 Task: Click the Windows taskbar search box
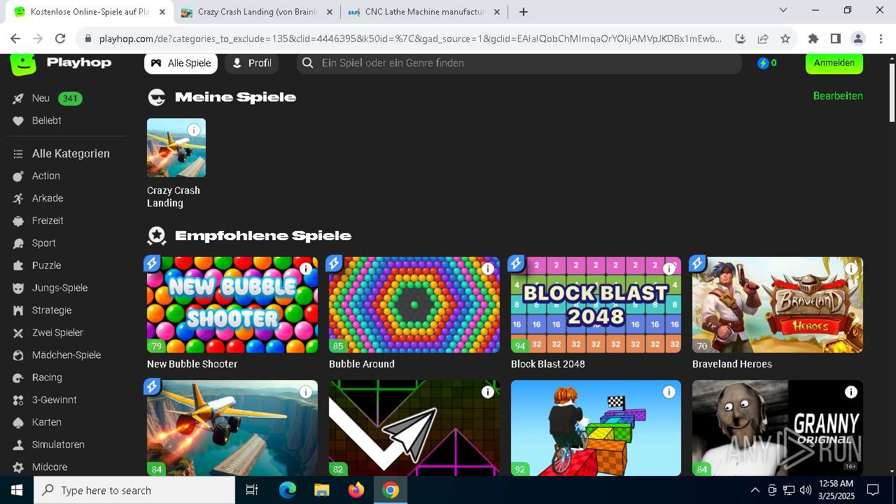[x=134, y=490]
